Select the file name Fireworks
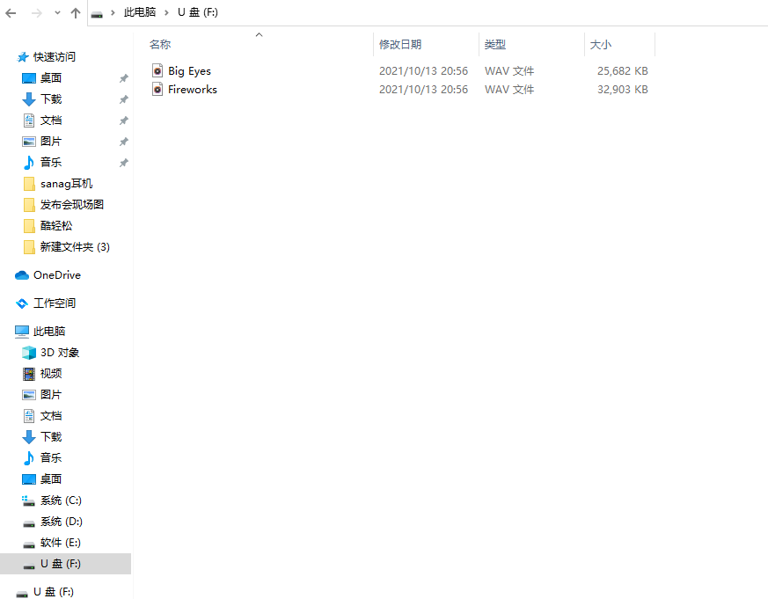This screenshot has width=768, height=599. point(193,90)
